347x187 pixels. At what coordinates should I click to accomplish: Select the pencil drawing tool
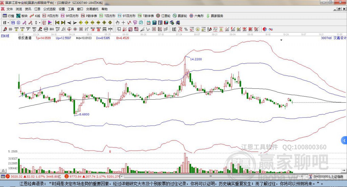(5, 29)
